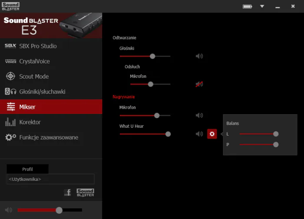Viewport: 304px width, 219px height.
Task: Click the Profil button
Action: click(x=27, y=169)
